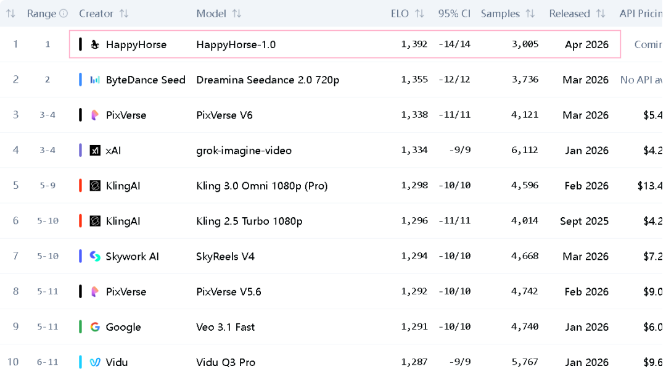Click the Model column header label
This screenshot has height=374, width=666.
click(x=211, y=14)
